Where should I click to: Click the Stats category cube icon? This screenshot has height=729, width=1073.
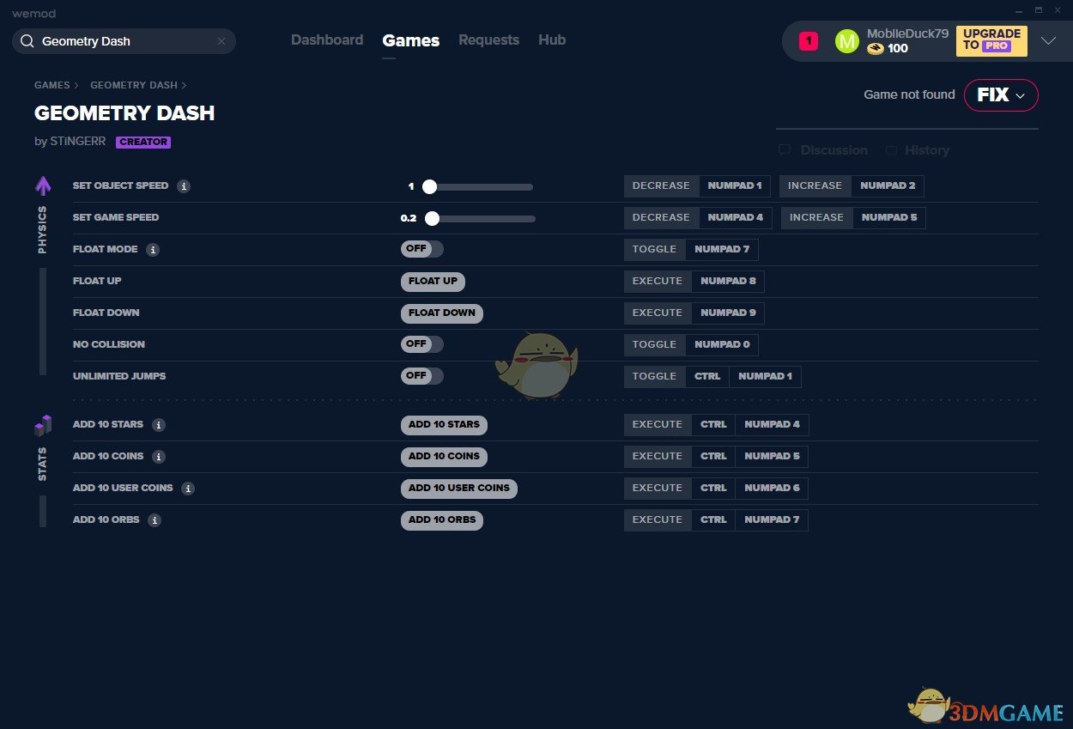point(43,425)
